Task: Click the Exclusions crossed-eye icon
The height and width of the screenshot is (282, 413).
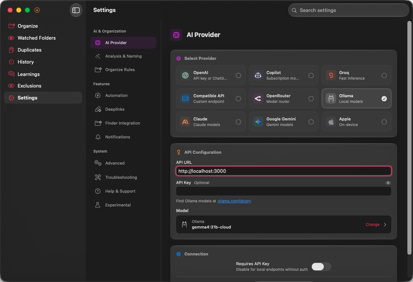Action: tap(11, 86)
